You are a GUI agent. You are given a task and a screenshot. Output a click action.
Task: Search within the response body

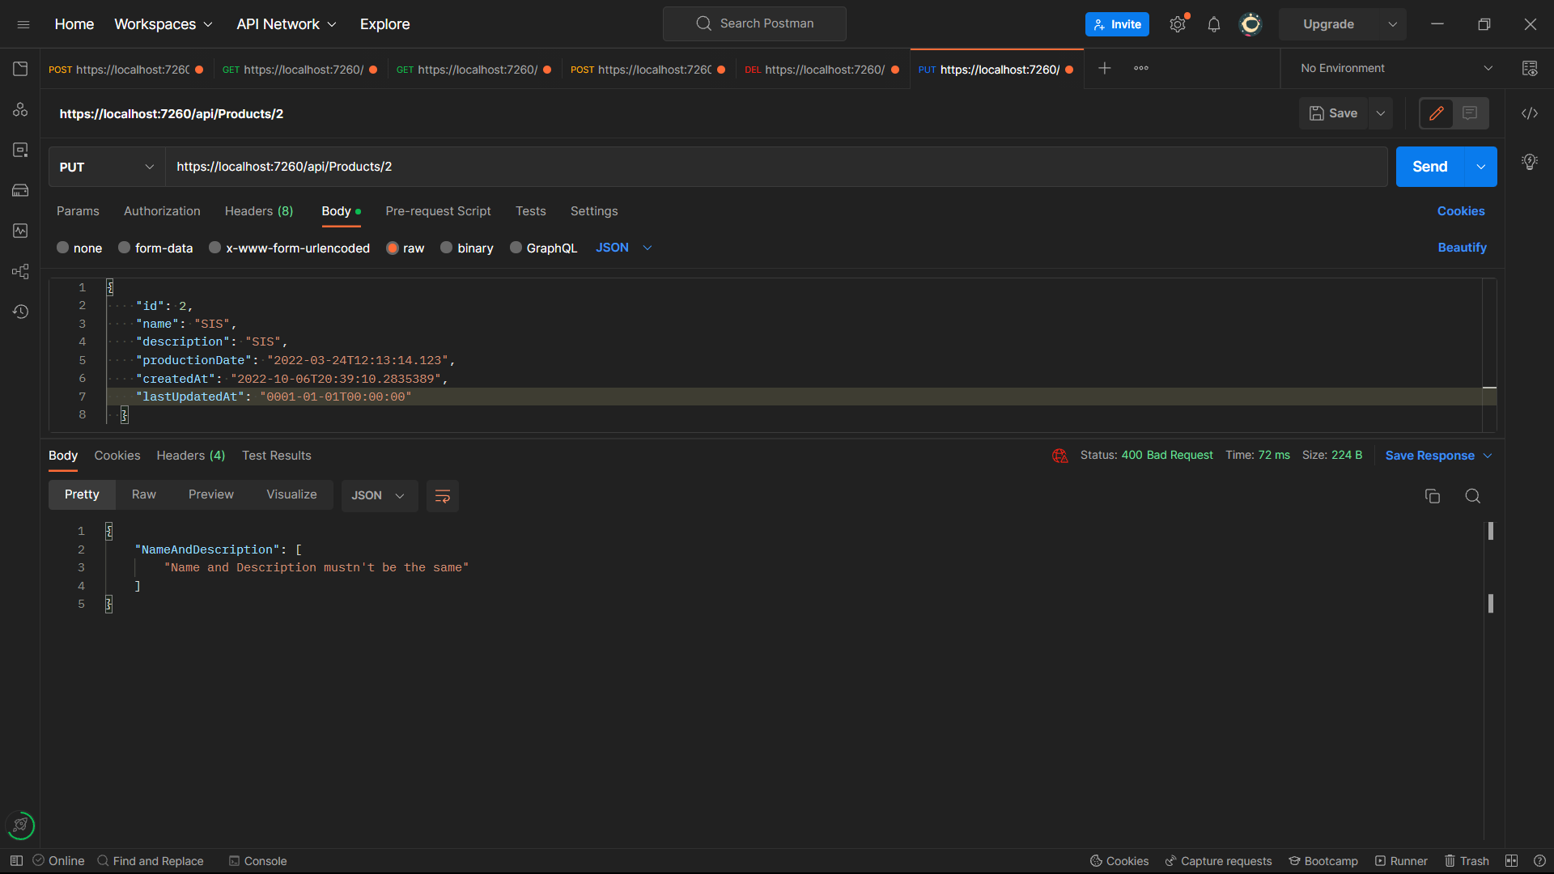(x=1472, y=495)
